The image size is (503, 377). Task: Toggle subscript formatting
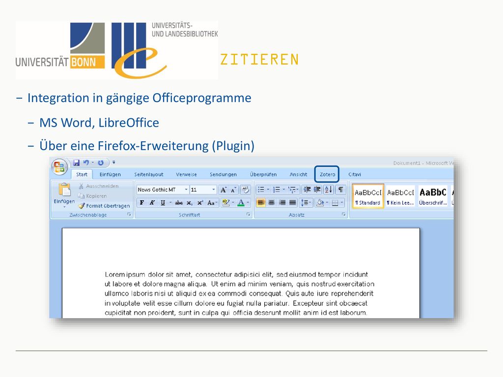190,203
